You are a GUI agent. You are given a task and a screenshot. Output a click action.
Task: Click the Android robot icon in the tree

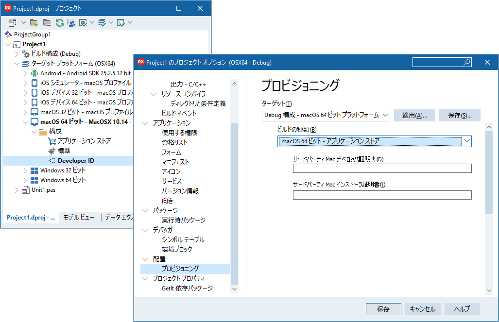[34, 73]
